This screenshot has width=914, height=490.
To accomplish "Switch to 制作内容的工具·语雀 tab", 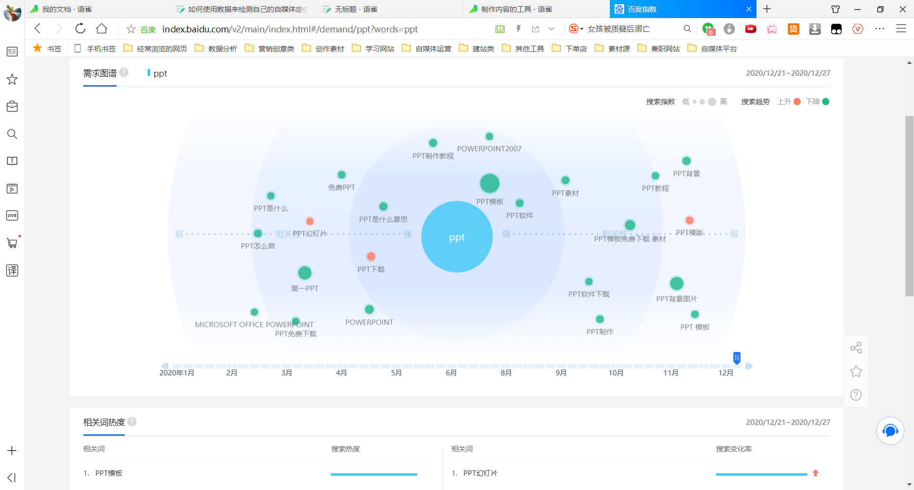I will (536, 9).
